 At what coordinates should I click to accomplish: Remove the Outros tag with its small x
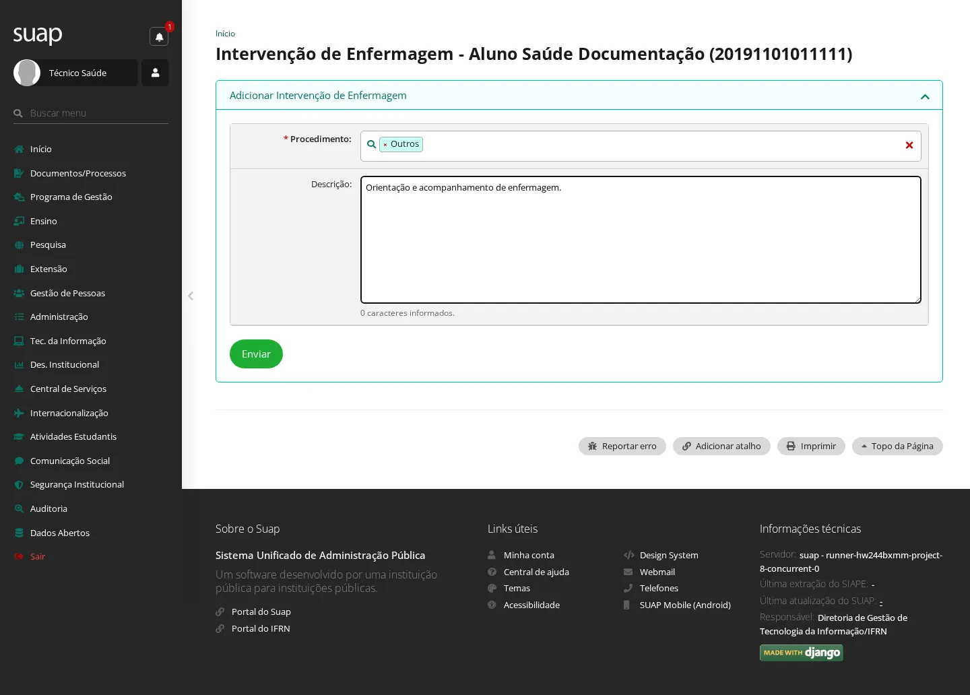(x=385, y=145)
